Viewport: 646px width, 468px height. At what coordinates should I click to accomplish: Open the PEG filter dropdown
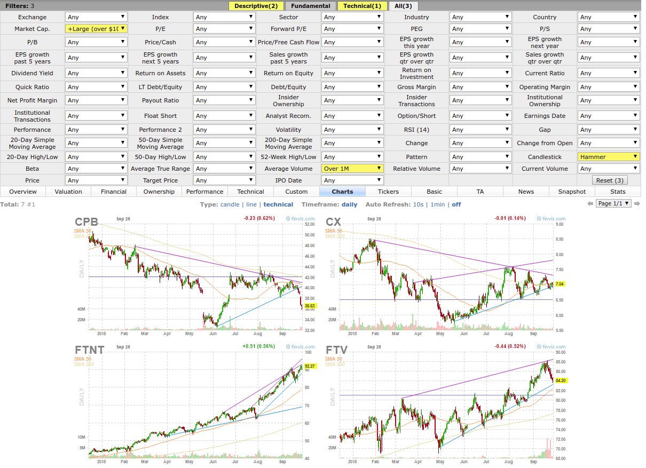click(x=480, y=29)
